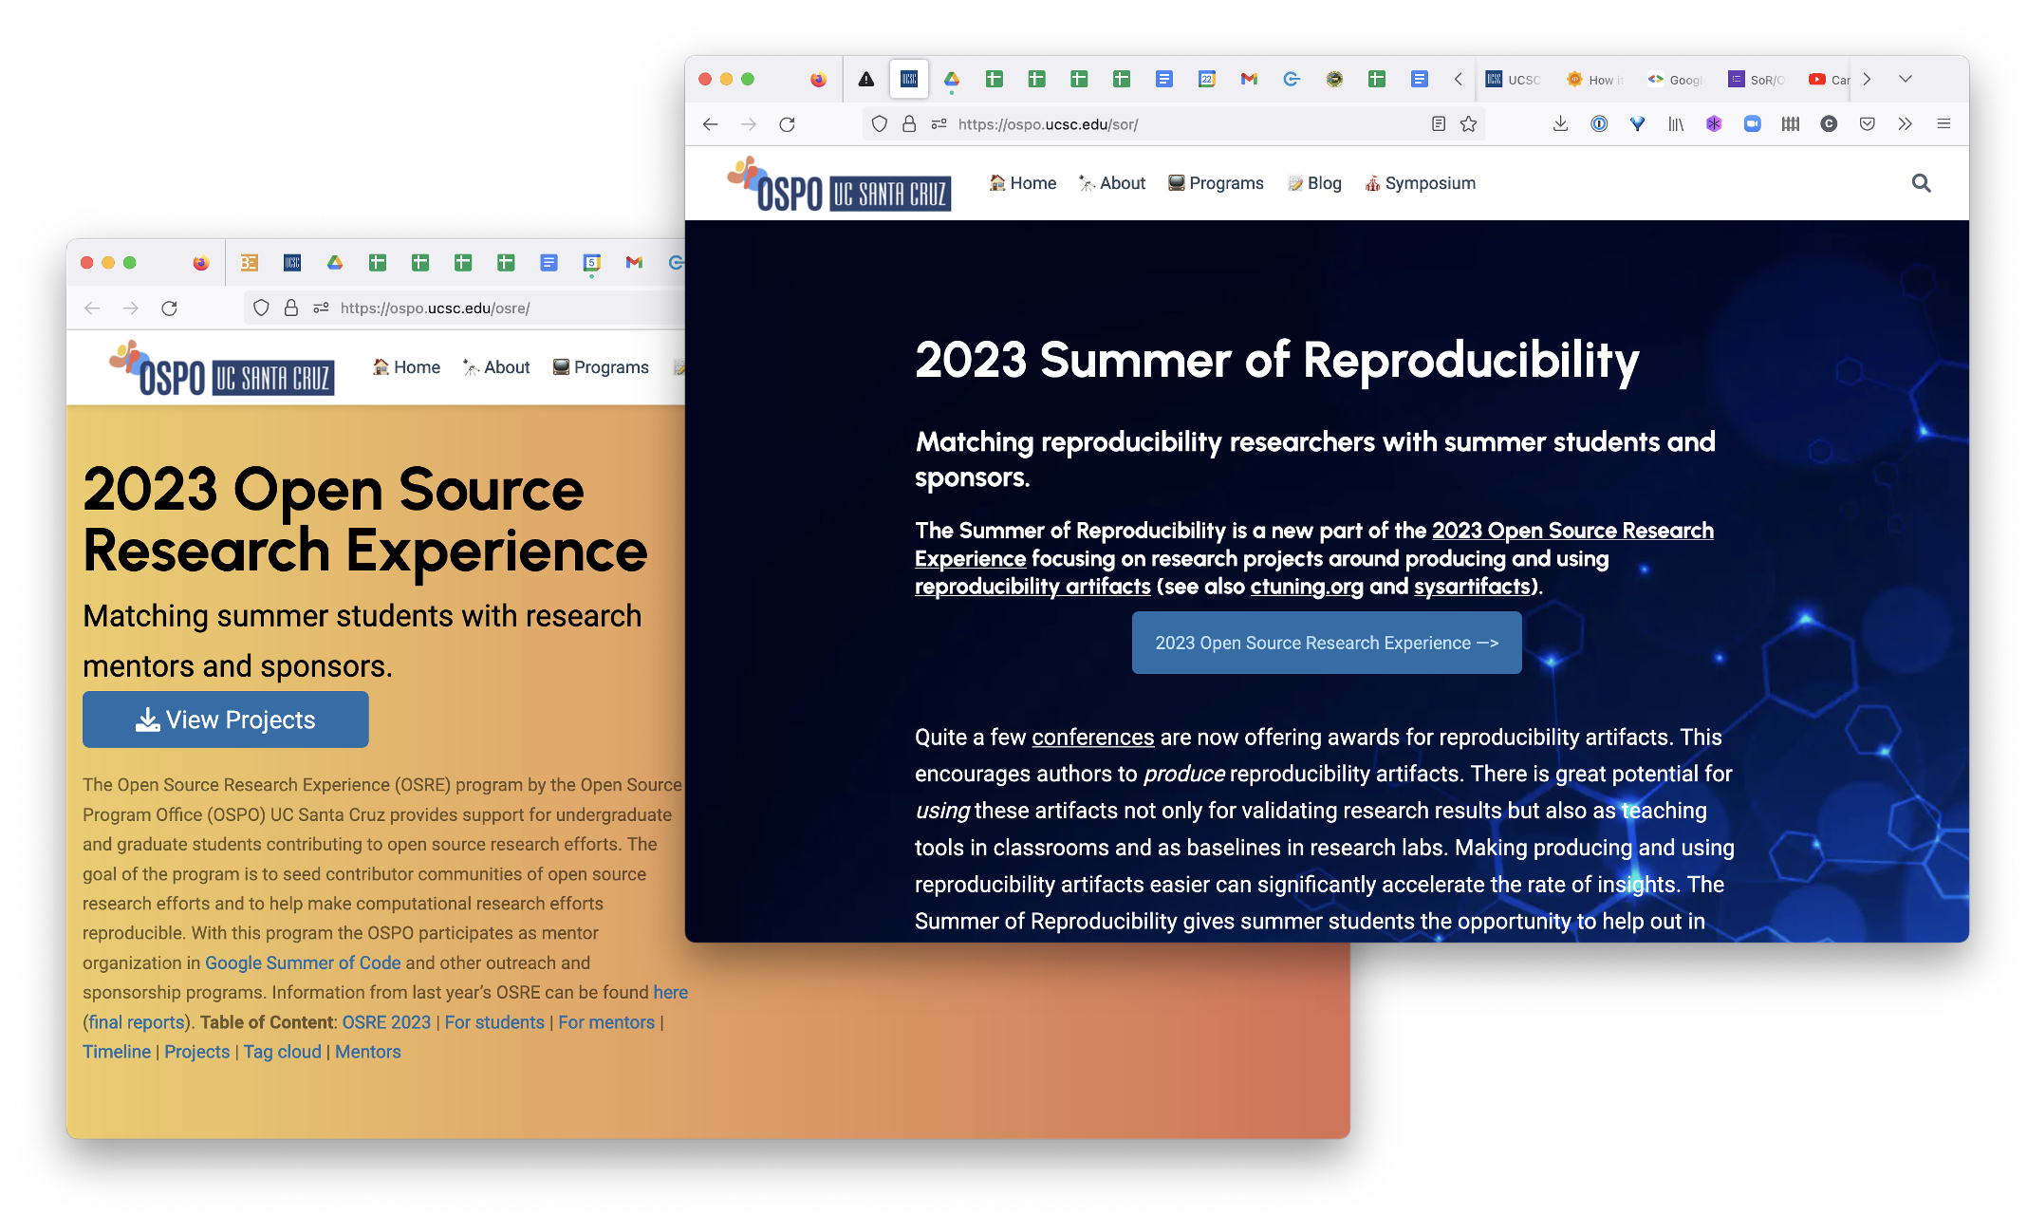Click the View Projects button
The image size is (2027, 1215).
point(226,720)
